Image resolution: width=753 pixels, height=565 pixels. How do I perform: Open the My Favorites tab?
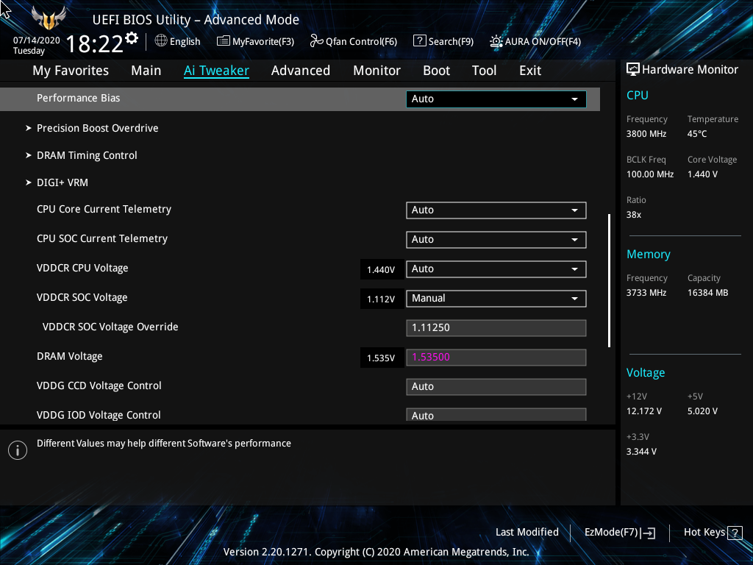tap(71, 71)
